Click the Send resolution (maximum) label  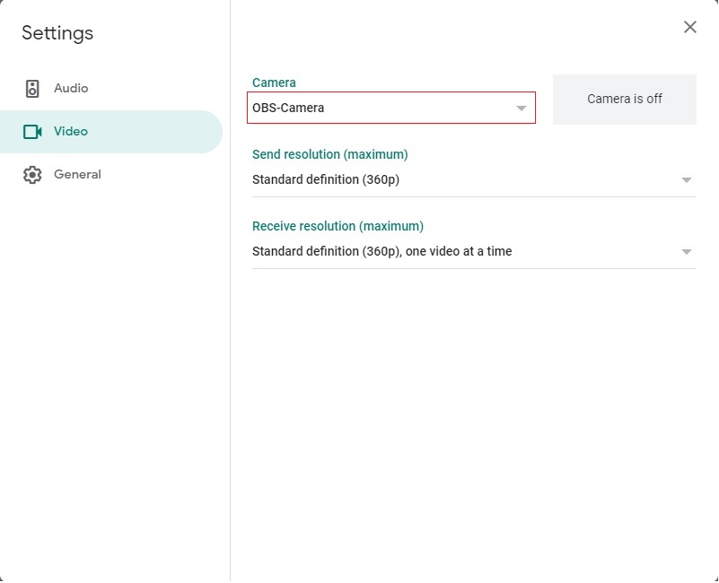click(329, 154)
